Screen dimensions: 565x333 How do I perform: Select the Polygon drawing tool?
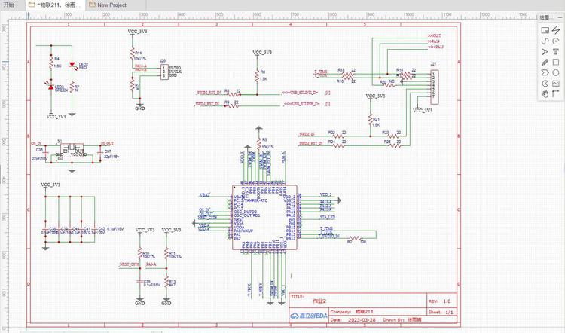[x=545, y=73]
